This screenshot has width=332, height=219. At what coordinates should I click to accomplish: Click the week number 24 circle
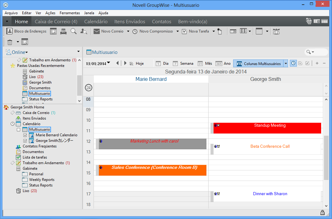pyautogui.click(x=89, y=88)
